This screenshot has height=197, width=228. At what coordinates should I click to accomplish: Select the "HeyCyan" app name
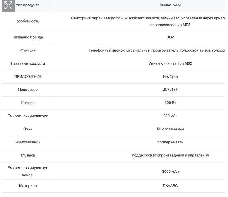pos(170,76)
